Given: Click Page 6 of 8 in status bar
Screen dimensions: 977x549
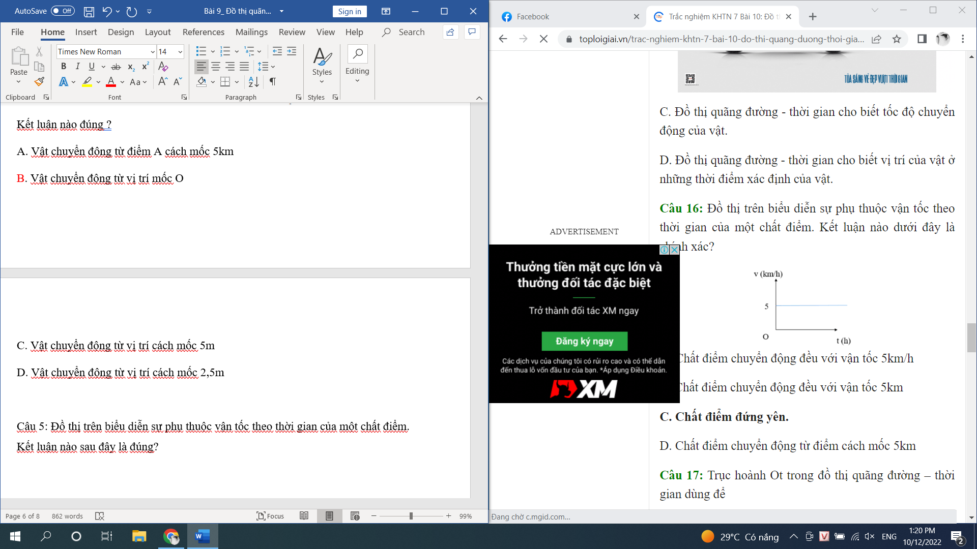Looking at the screenshot, I should 22,516.
